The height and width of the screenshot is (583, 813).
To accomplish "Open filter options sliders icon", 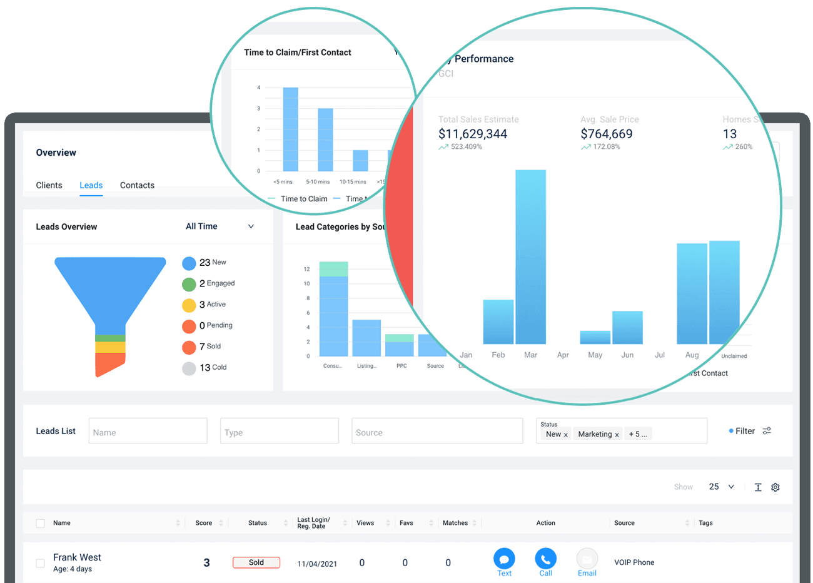I will click(x=767, y=431).
